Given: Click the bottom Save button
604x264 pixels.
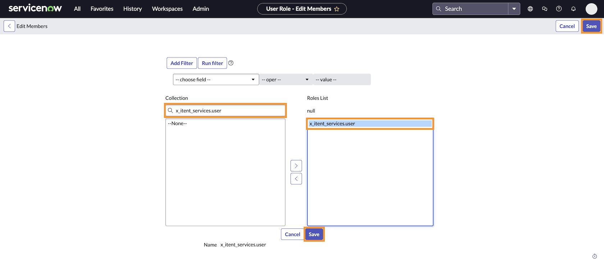Looking at the screenshot, I should [314, 235].
